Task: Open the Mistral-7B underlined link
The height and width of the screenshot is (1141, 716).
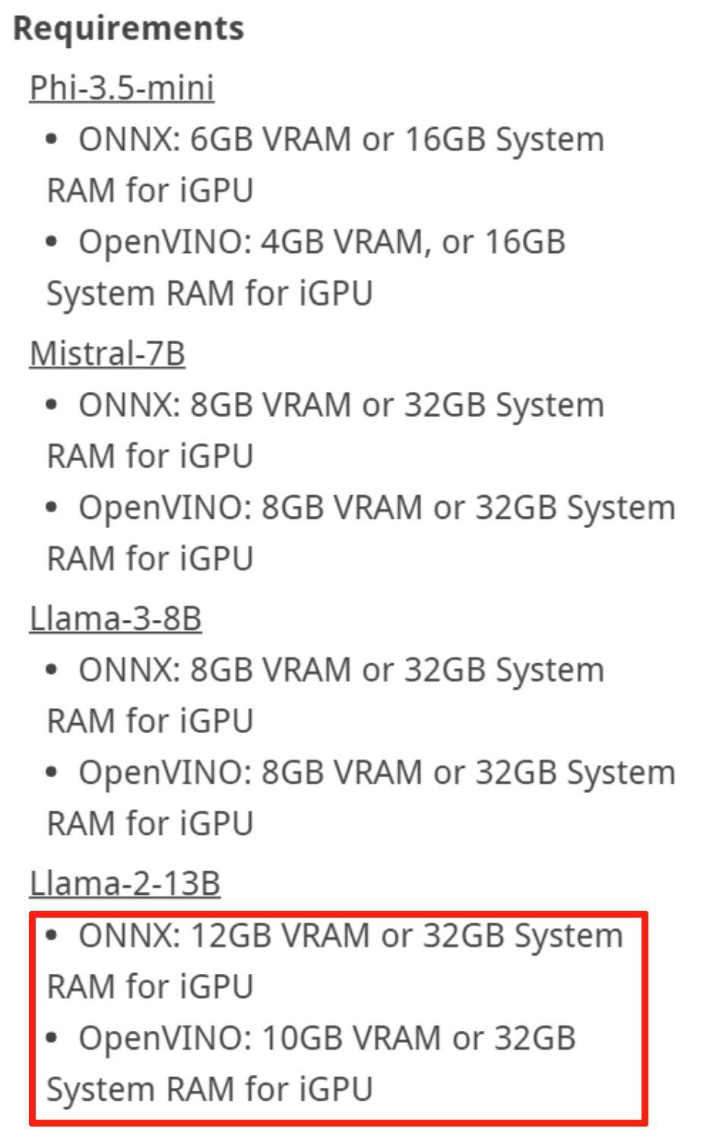Action: pyautogui.click(x=107, y=353)
